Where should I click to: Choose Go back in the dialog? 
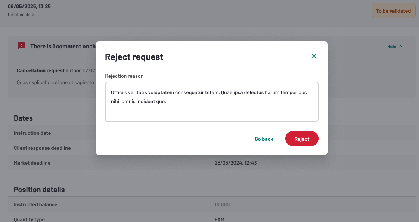(264, 139)
